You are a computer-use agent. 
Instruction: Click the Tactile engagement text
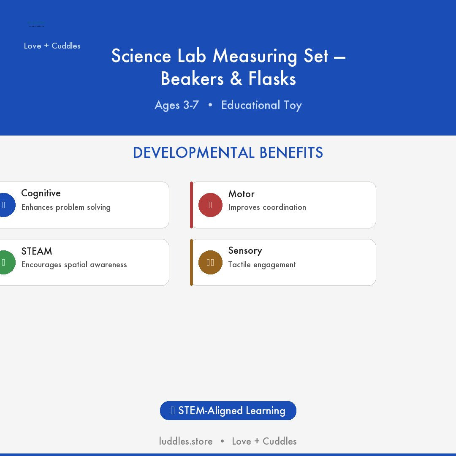click(x=262, y=265)
